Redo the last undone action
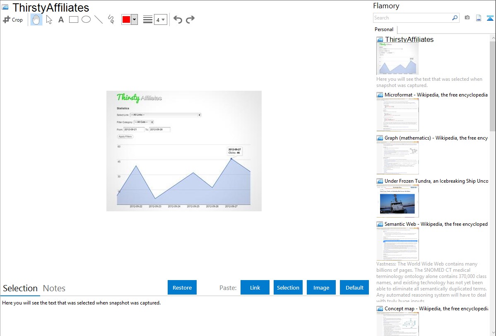The width and height of the screenshot is (496, 336). pos(190,19)
